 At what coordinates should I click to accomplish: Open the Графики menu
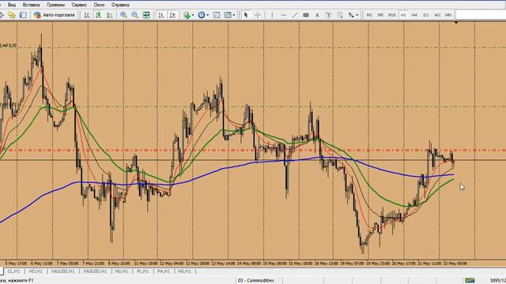click(x=55, y=5)
